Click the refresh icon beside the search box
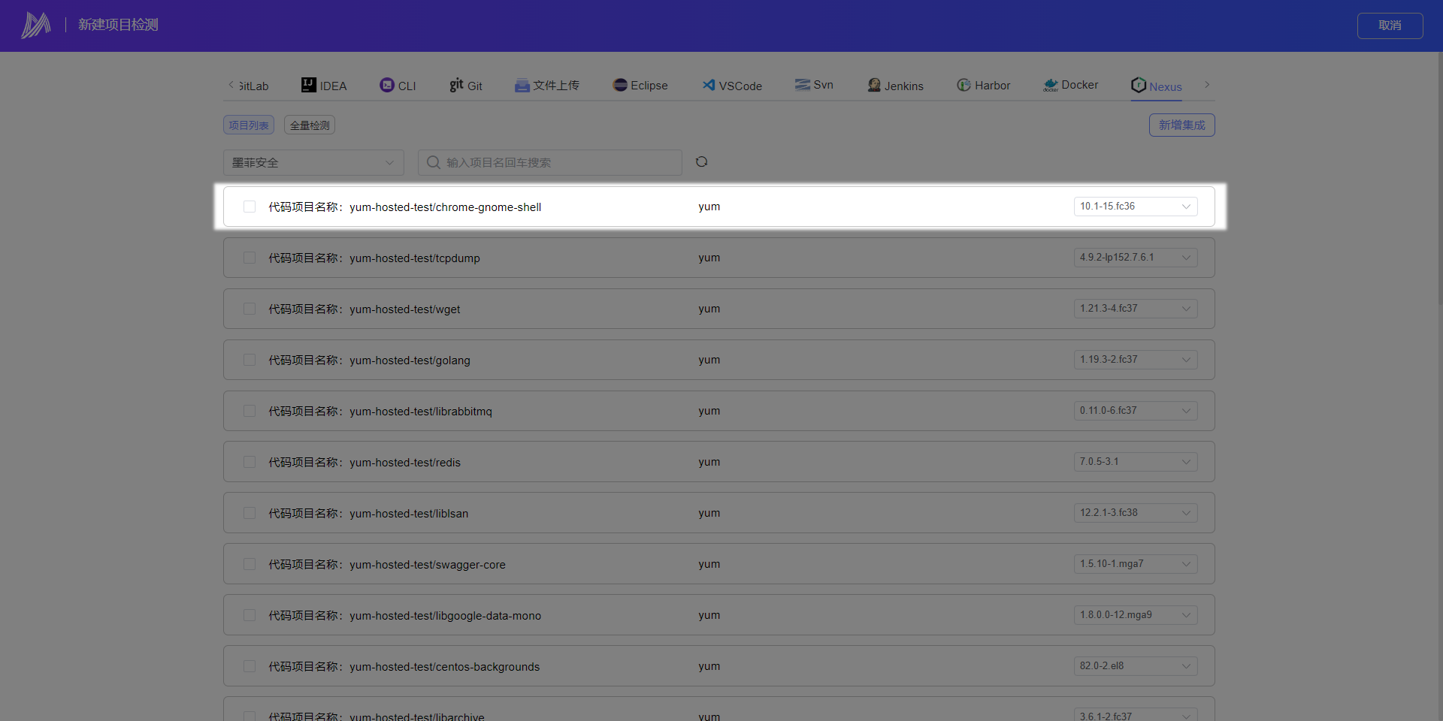1443x721 pixels. coord(701,161)
